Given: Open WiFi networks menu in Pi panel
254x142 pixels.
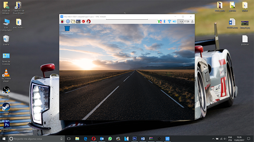Looking at the screenshot, I should coord(169,21).
